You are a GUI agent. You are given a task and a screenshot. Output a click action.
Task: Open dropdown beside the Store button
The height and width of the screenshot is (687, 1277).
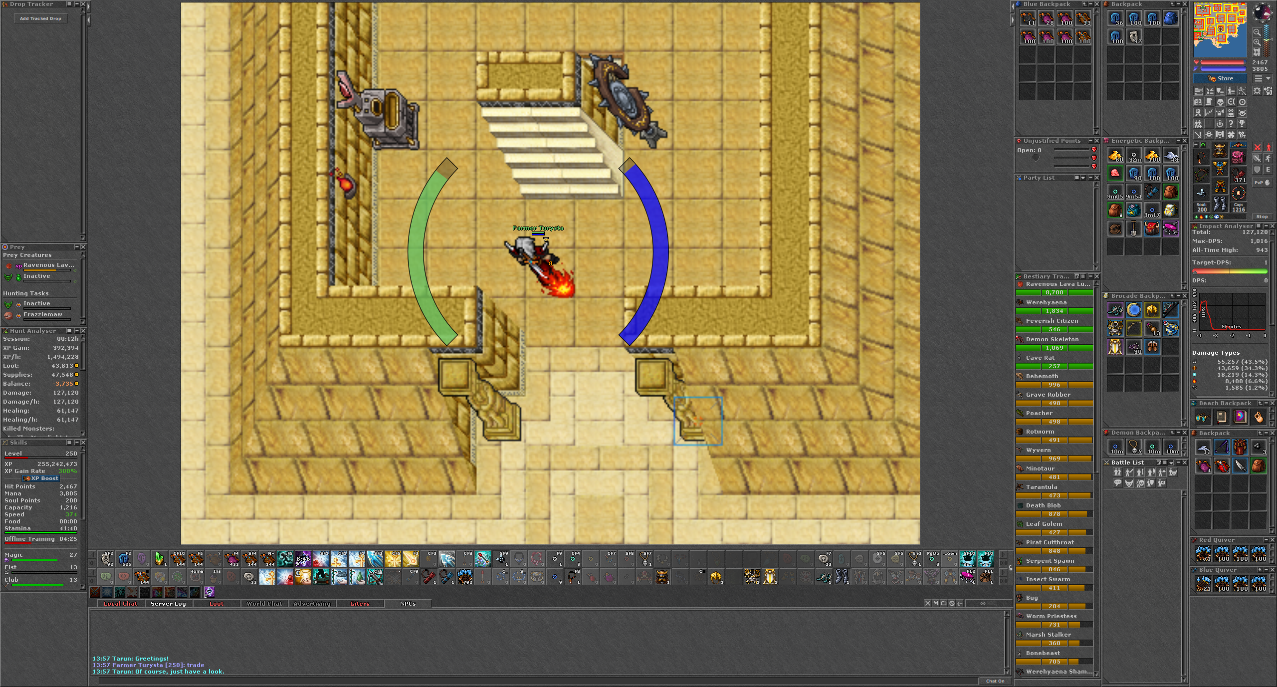point(1263,79)
